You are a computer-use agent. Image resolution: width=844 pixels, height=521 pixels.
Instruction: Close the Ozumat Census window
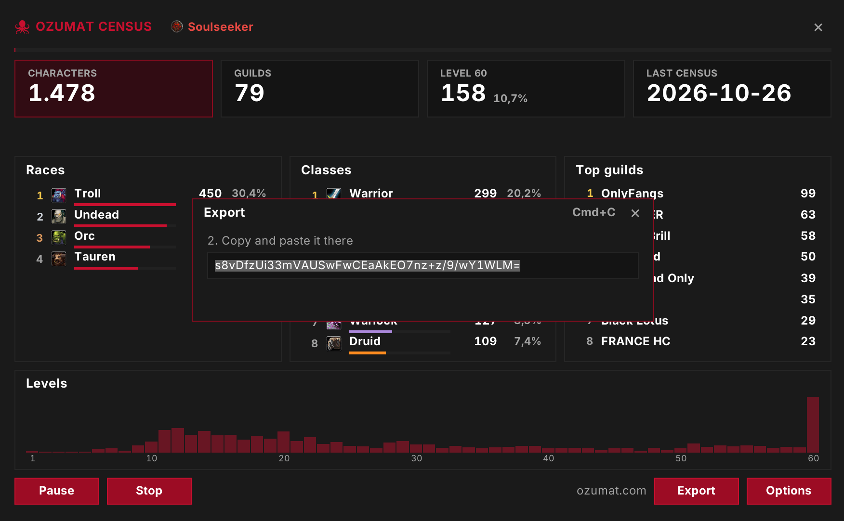[818, 27]
